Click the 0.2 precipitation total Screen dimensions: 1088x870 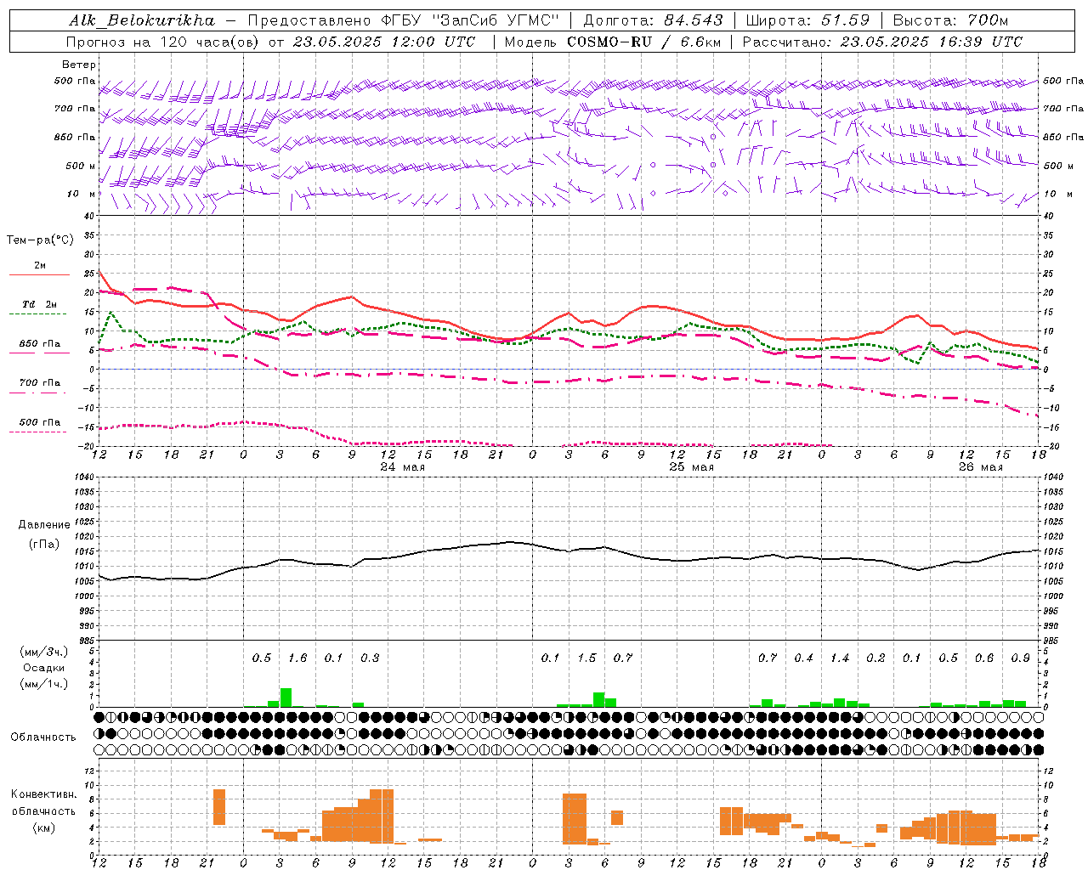(875, 658)
